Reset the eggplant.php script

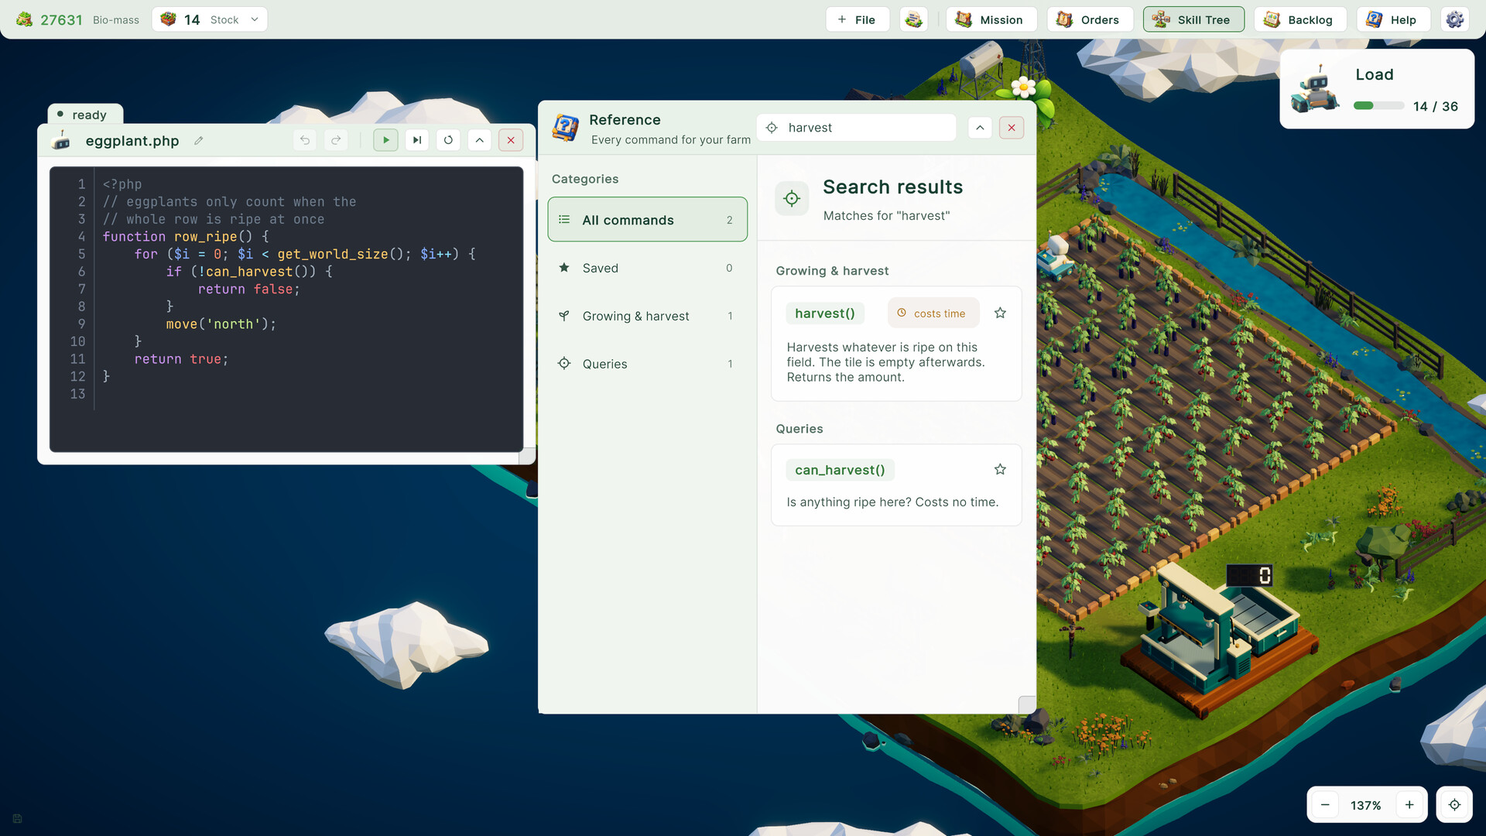[x=448, y=140]
